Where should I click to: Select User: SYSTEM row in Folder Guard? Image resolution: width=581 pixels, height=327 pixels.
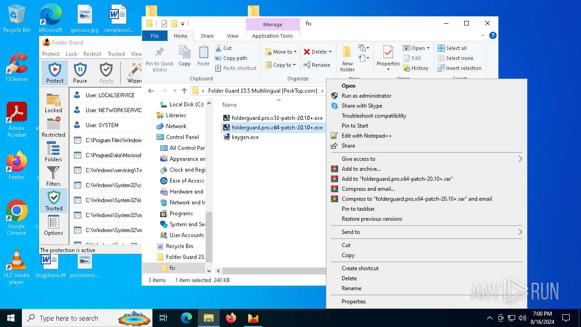pos(106,125)
